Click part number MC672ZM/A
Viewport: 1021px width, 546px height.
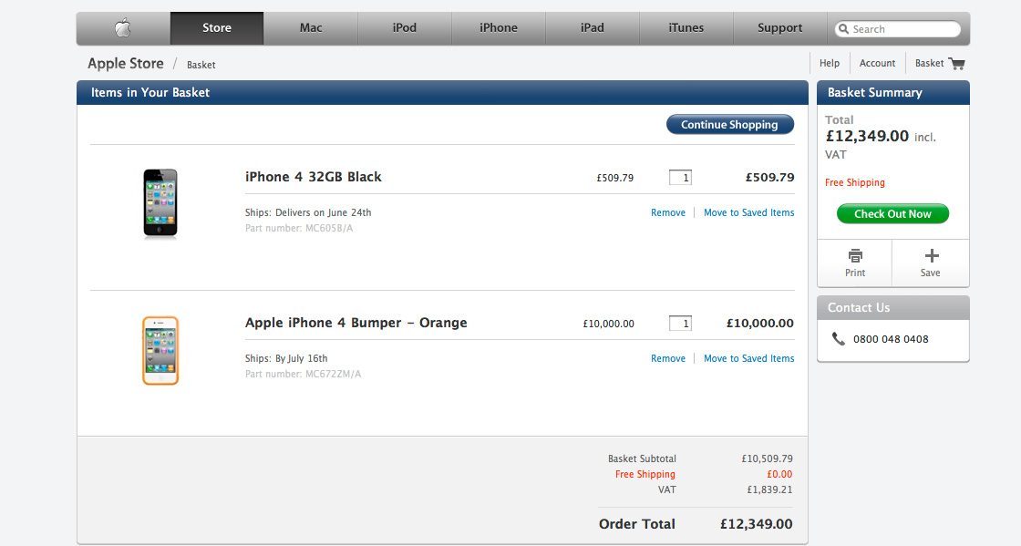click(303, 375)
